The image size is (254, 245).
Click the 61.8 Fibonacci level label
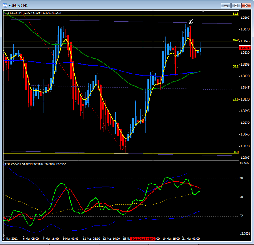(x=236, y=13)
